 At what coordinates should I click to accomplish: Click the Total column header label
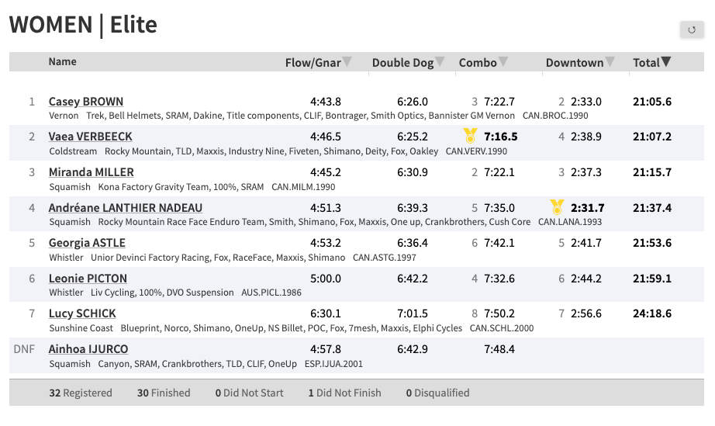(646, 63)
